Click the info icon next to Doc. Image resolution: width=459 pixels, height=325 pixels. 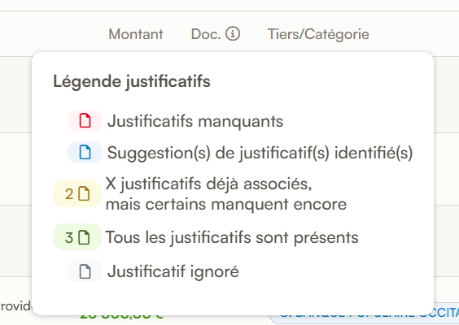tap(233, 33)
